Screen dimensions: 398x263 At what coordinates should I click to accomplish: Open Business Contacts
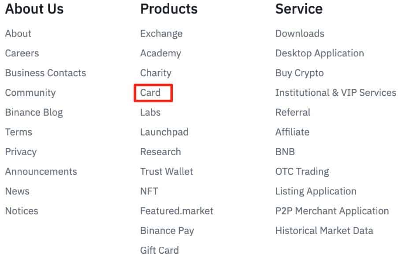pos(45,73)
